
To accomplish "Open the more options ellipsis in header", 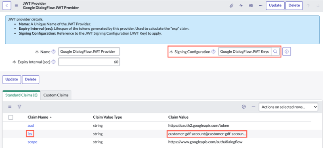I will click(x=260, y=6).
